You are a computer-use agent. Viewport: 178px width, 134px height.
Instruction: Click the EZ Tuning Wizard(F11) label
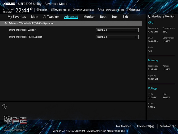(x=112, y=10)
